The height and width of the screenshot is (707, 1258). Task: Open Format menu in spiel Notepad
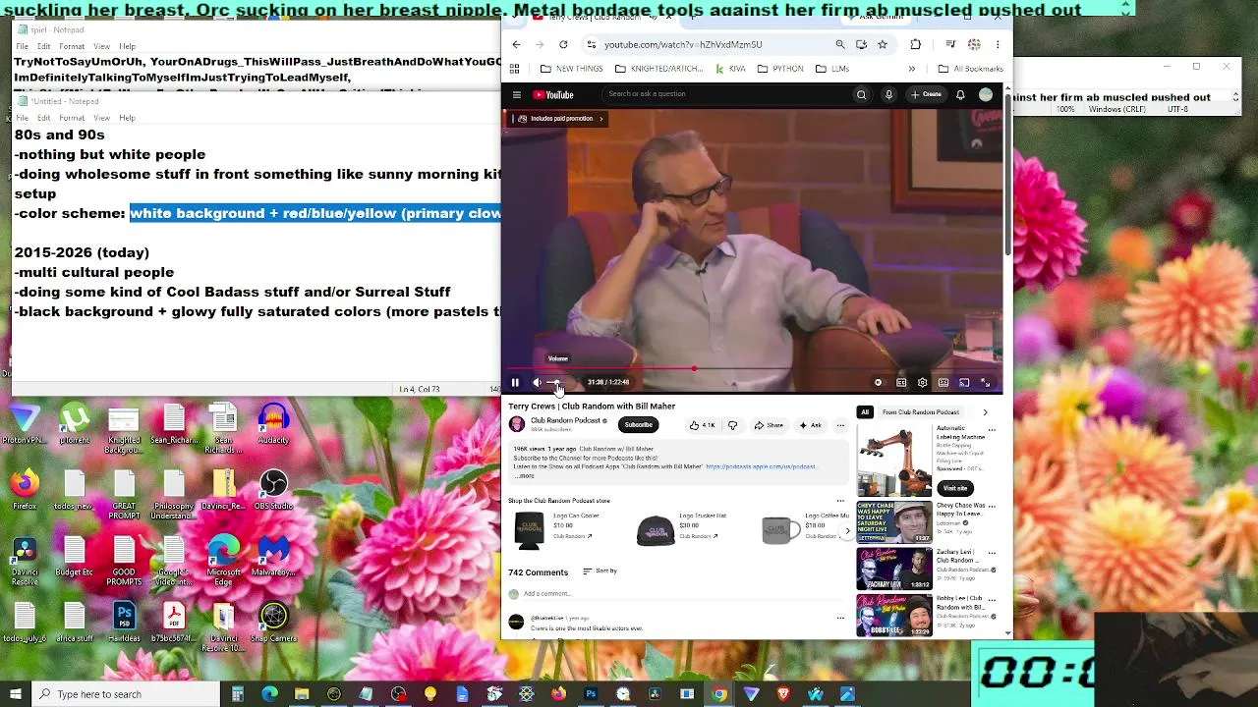72,46
